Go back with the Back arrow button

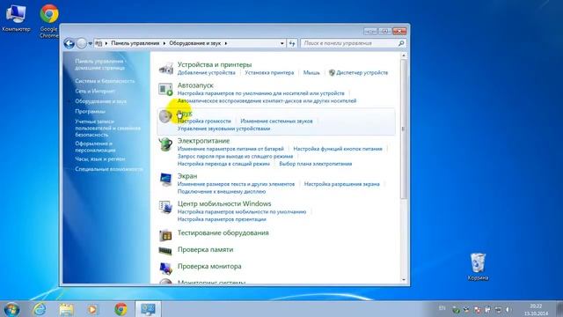click(x=69, y=43)
